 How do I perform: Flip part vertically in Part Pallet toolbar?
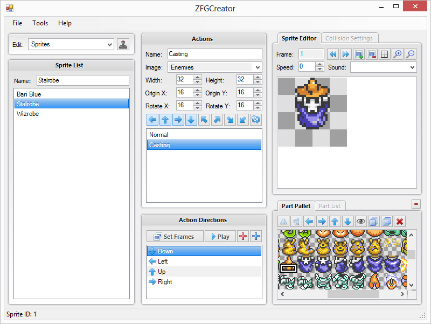click(x=296, y=221)
